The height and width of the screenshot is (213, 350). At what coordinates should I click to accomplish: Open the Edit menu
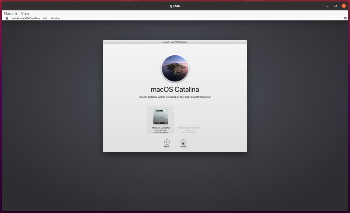coord(45,18)
